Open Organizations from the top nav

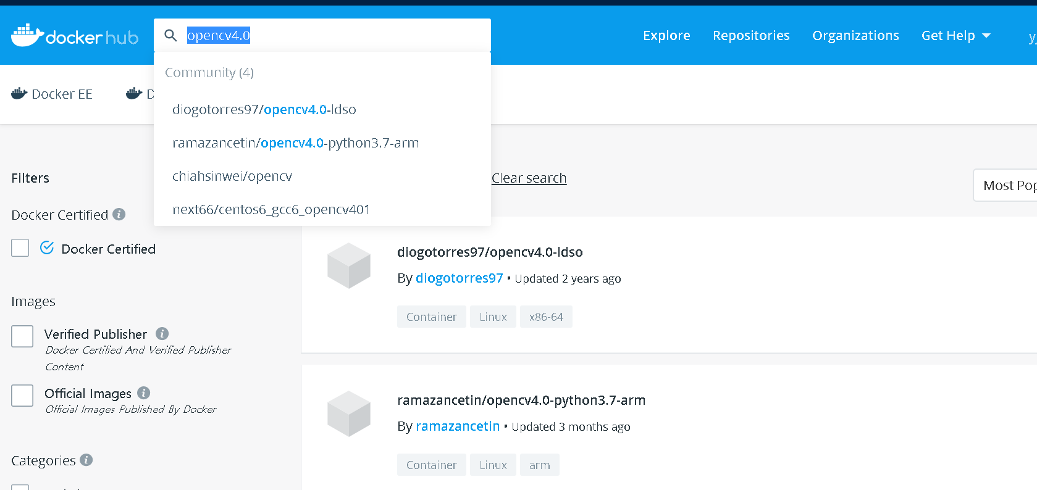coord(855,36)
